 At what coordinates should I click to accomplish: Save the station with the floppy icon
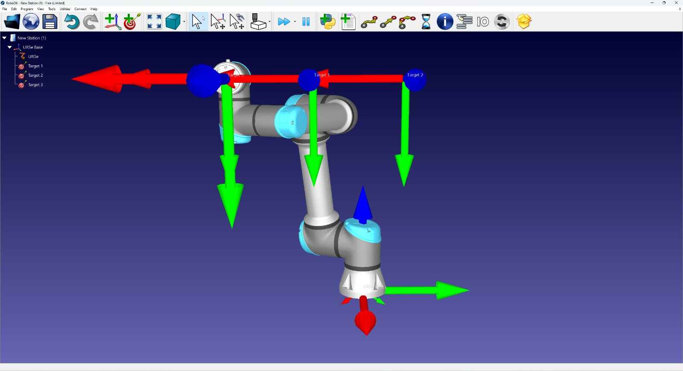pos(50,22)
